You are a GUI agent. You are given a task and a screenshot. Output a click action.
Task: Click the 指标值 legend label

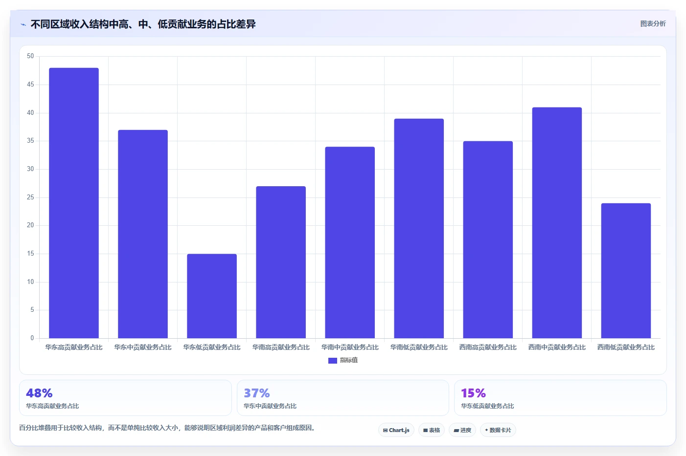349,360
